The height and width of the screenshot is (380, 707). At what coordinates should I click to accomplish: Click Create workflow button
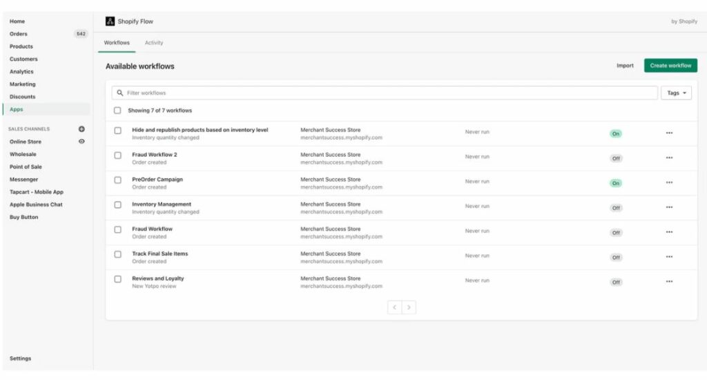[x=670, y=66]
